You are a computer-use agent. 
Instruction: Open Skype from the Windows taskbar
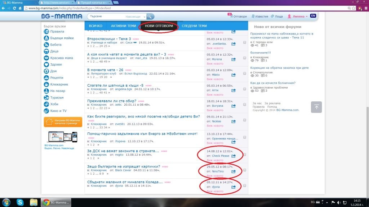[20, 202]
